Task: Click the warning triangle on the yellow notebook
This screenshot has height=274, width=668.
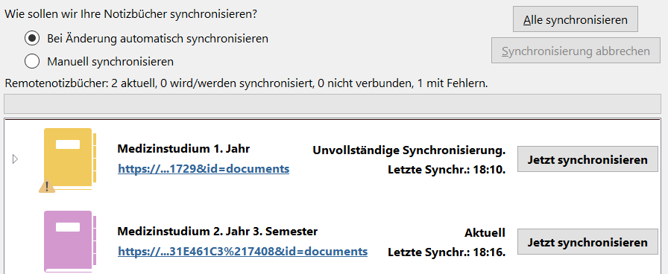Action: [x=47, y=186]
